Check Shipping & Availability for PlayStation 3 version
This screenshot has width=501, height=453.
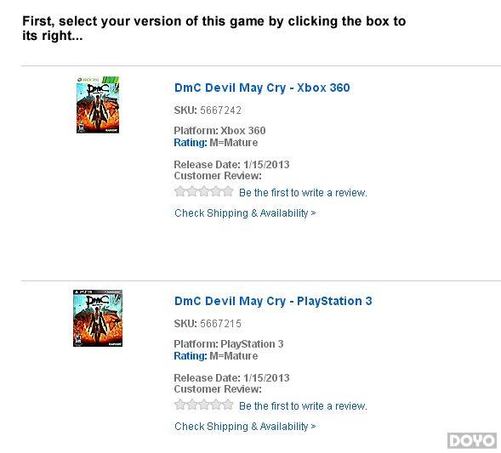(x=245, y=426)
